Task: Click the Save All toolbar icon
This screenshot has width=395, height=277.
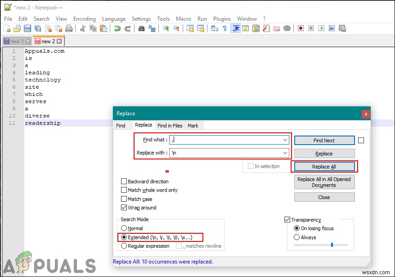Action: [38, 28]
